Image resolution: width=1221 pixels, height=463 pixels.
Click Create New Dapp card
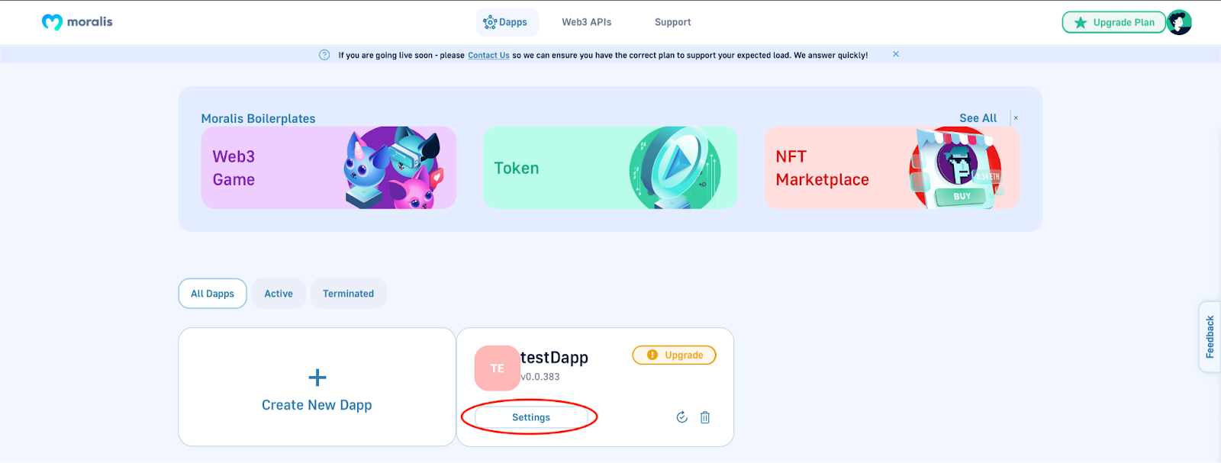pos(317,387)
